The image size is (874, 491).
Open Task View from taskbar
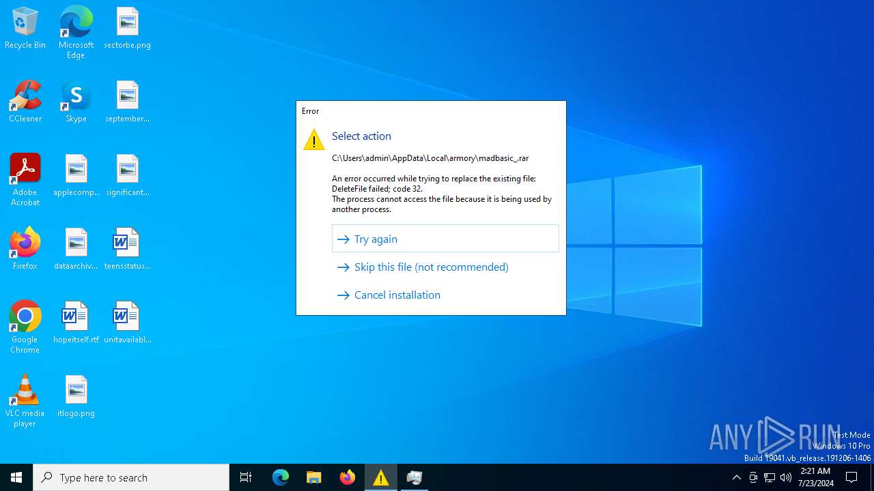click(x=246, y=477)
